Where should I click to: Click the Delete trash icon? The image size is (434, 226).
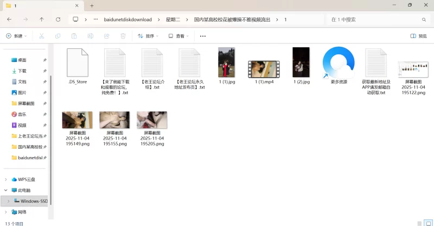123,36
